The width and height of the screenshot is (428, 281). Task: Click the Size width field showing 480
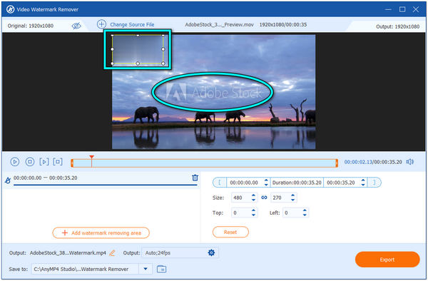coord(241,198)
